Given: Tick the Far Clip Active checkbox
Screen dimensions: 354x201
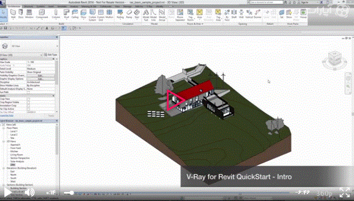Looking at the screenshot, I should (x=28, y=109).
